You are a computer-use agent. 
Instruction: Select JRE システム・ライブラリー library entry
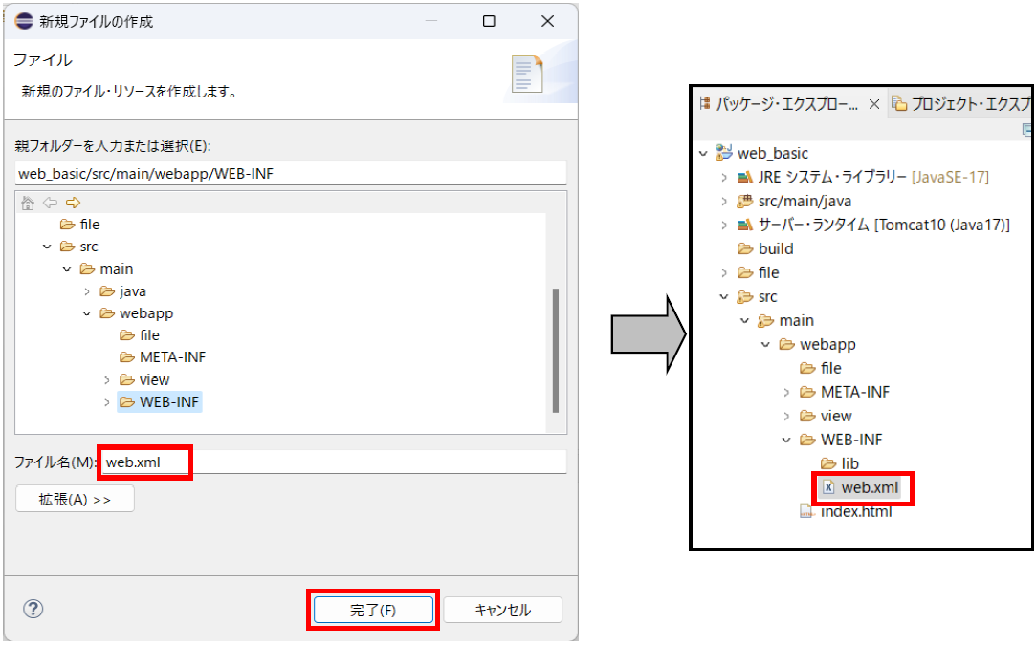pyautogui.click(x=832, y=177)
